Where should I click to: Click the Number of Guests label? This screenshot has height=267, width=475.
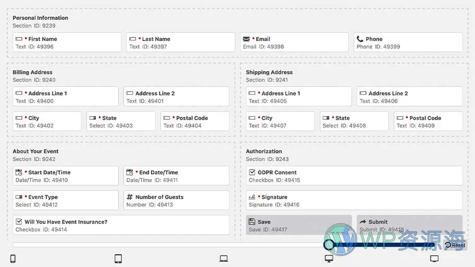coord(159,197)
